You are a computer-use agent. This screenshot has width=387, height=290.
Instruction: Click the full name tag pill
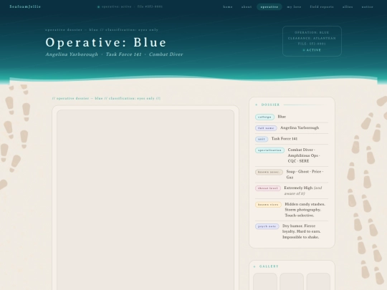coord(266,128)
